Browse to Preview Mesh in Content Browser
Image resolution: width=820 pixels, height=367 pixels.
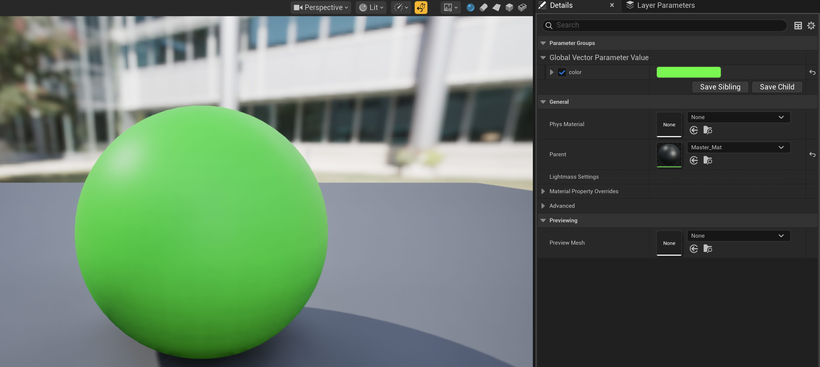[x=708, y=249]
